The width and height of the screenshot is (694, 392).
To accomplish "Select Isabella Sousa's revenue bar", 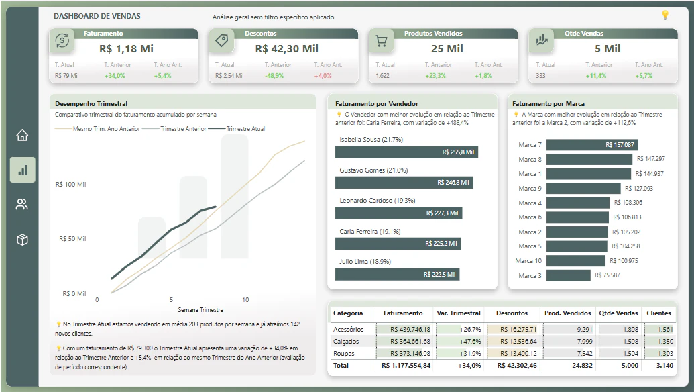I will point(406,152).
